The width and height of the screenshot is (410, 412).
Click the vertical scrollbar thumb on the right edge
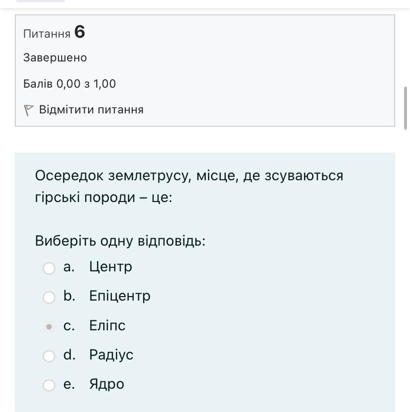pyautogui.click(x=406, y=107)
